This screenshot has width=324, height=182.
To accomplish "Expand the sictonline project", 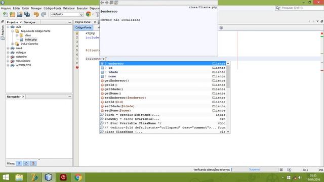I will (x=8, y=57).
